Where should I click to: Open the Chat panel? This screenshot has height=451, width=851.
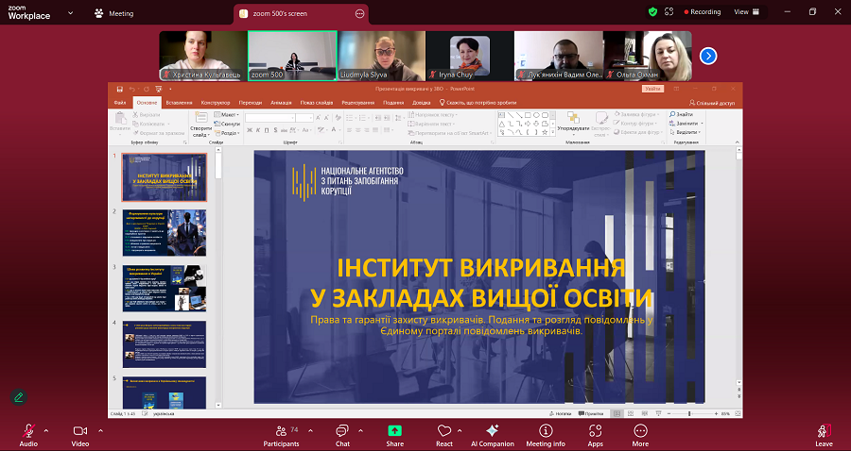point(342,436)
